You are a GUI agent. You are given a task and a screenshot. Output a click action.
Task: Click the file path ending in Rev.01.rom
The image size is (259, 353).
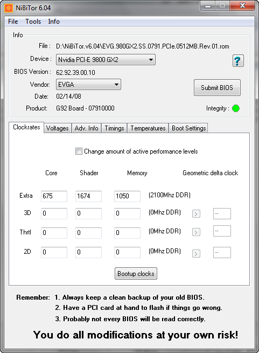pos(143,46)
